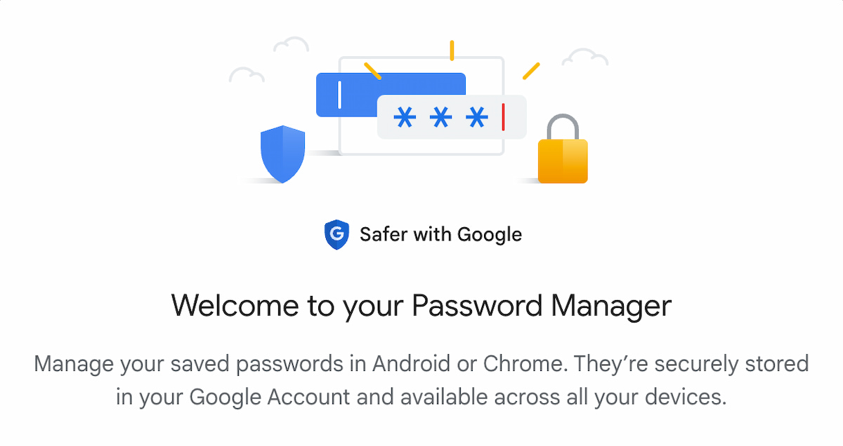Click the orange padlock illustration
843x446 pixels.
563,161
